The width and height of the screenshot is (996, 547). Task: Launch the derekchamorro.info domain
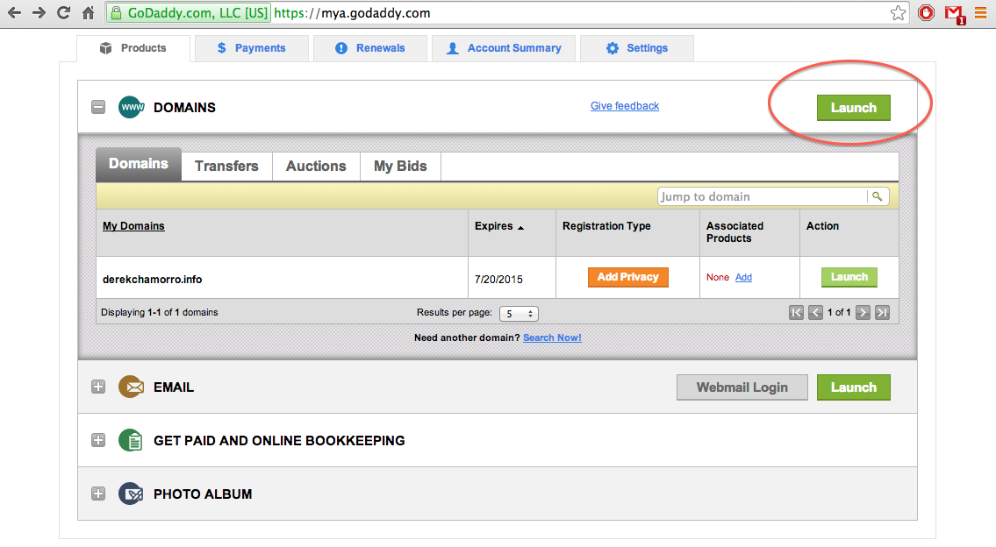(x=849, y=277)
